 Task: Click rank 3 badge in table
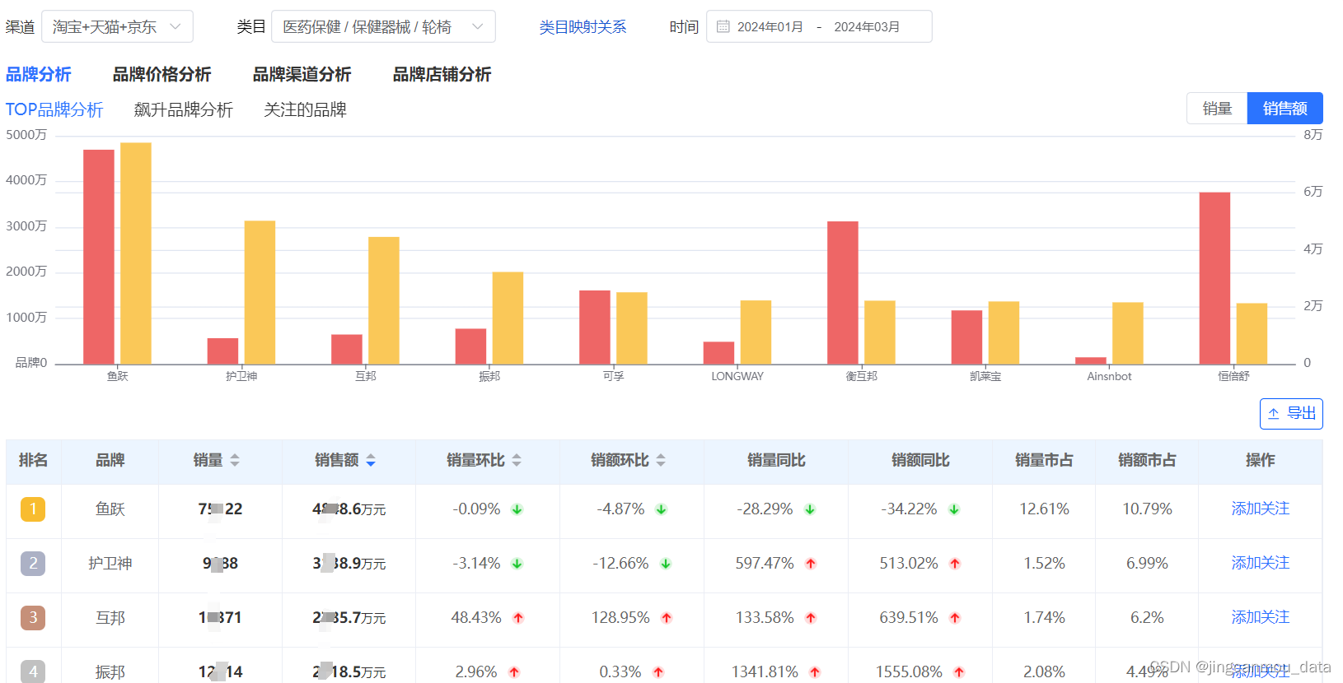click(x=33, y=617)
